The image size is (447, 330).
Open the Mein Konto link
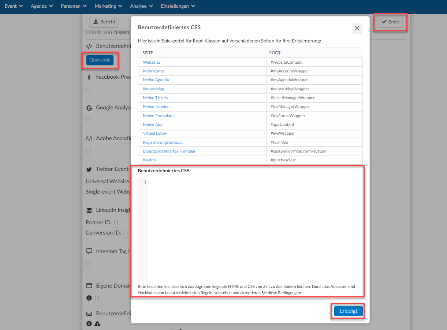[153, 71]
